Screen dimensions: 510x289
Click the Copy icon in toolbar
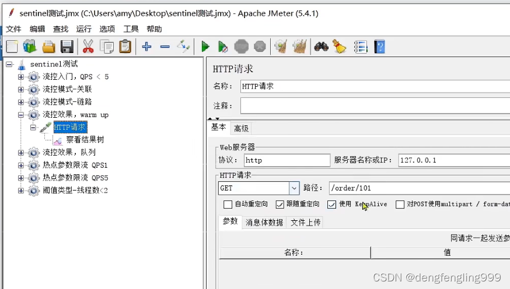coord(107,47)
